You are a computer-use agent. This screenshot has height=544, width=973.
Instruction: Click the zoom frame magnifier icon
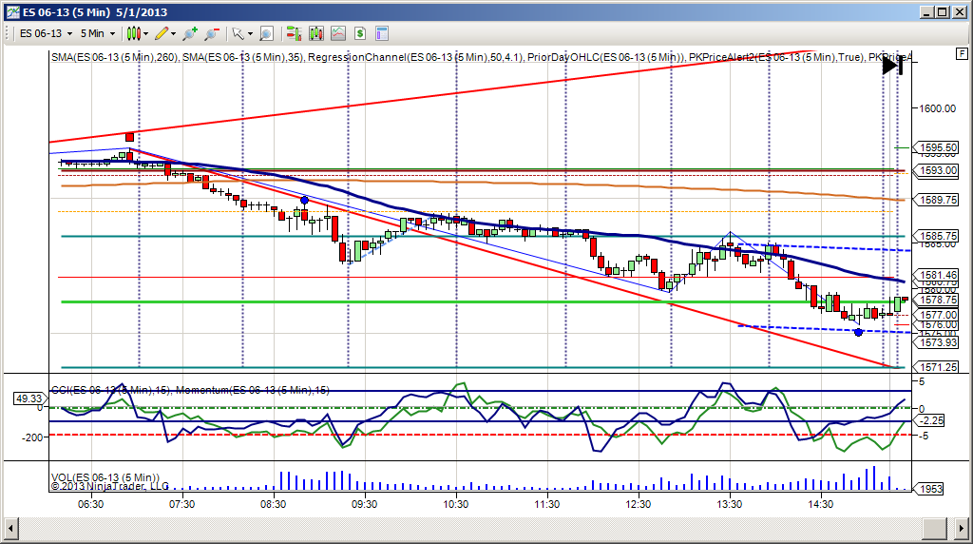(x=266, y=33)
